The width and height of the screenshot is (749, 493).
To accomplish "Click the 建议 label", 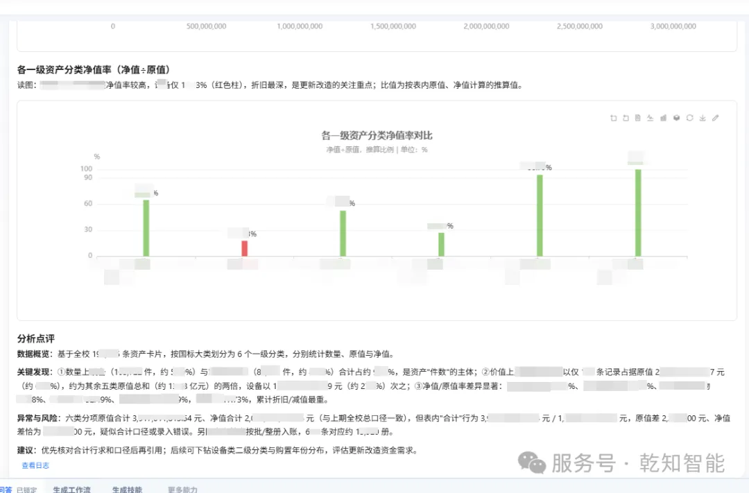I will click(x=26, y=450).
